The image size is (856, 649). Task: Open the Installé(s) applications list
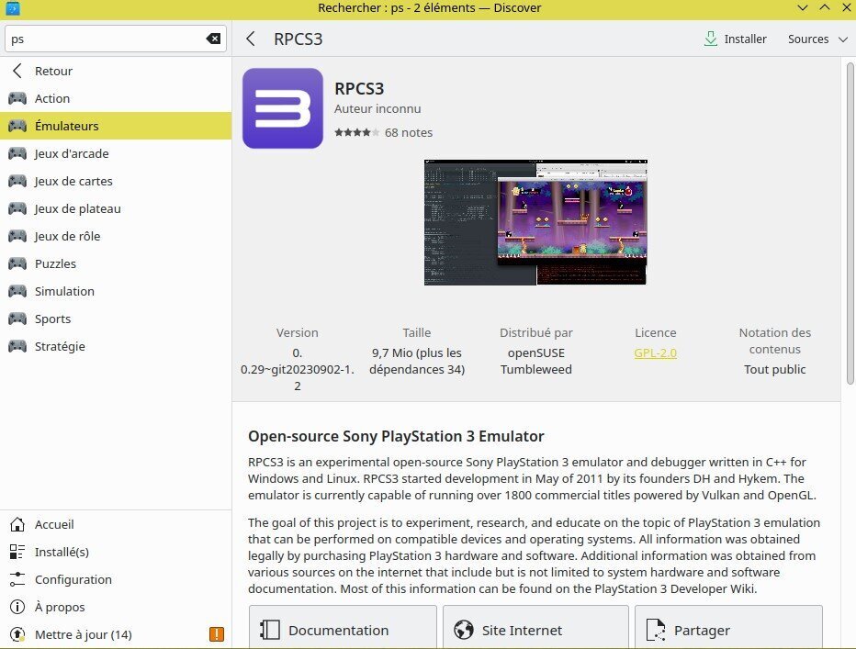pyautogui.click(x=62, y=552)
